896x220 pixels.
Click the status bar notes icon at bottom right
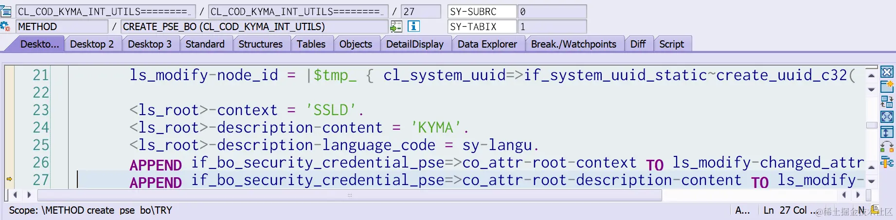(x=875, y=210)
